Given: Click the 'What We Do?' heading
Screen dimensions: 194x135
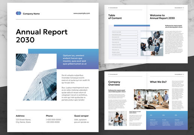Looking at the screenshot, I should coord(158,82).
